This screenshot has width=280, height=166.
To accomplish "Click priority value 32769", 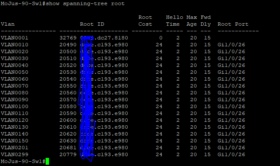I will 68,38.
